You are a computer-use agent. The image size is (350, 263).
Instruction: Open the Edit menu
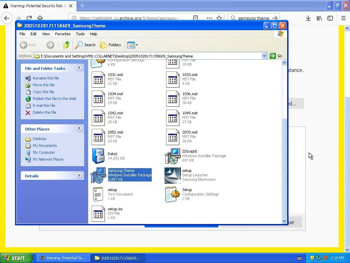(33, 34)
